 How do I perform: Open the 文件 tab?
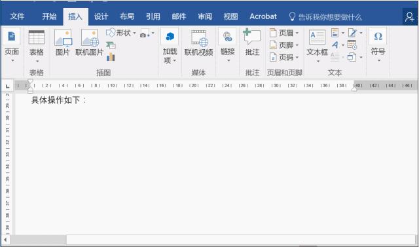tap(17, 16)
